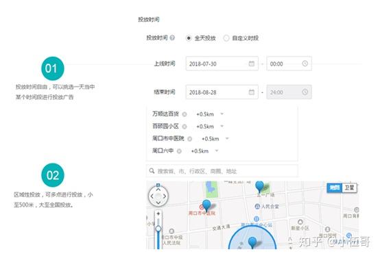Click the pin inside the blue radius circle
The image size is (380, 258).
[x=252, y=242]
